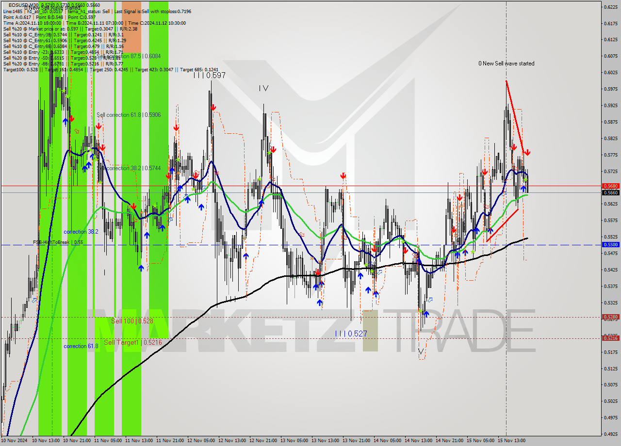The image size is (621, 446).
Task: Click the 0.5375 price axis value
Action: point(610,286)
